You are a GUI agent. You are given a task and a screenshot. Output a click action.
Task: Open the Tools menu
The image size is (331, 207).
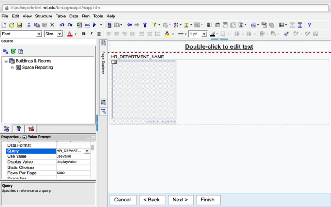click(98, 16)
